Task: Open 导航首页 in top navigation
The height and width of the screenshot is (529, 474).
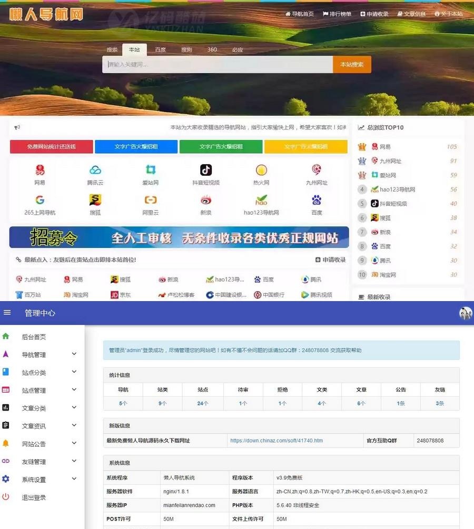Action: (300, 14)
